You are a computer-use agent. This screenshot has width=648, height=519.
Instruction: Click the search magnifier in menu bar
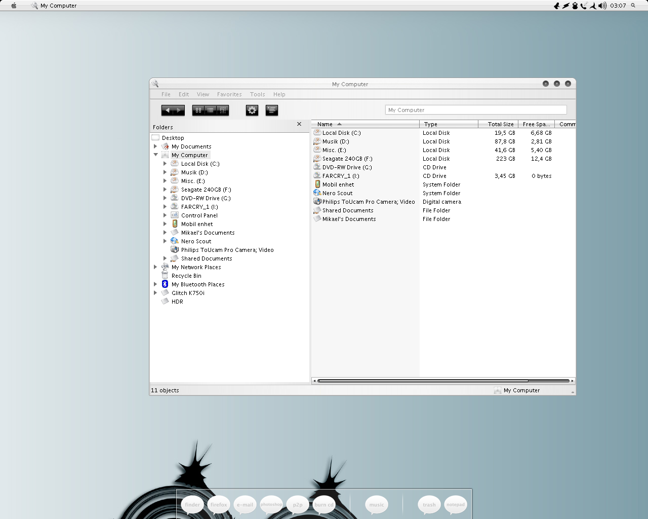tap(633, 6)
